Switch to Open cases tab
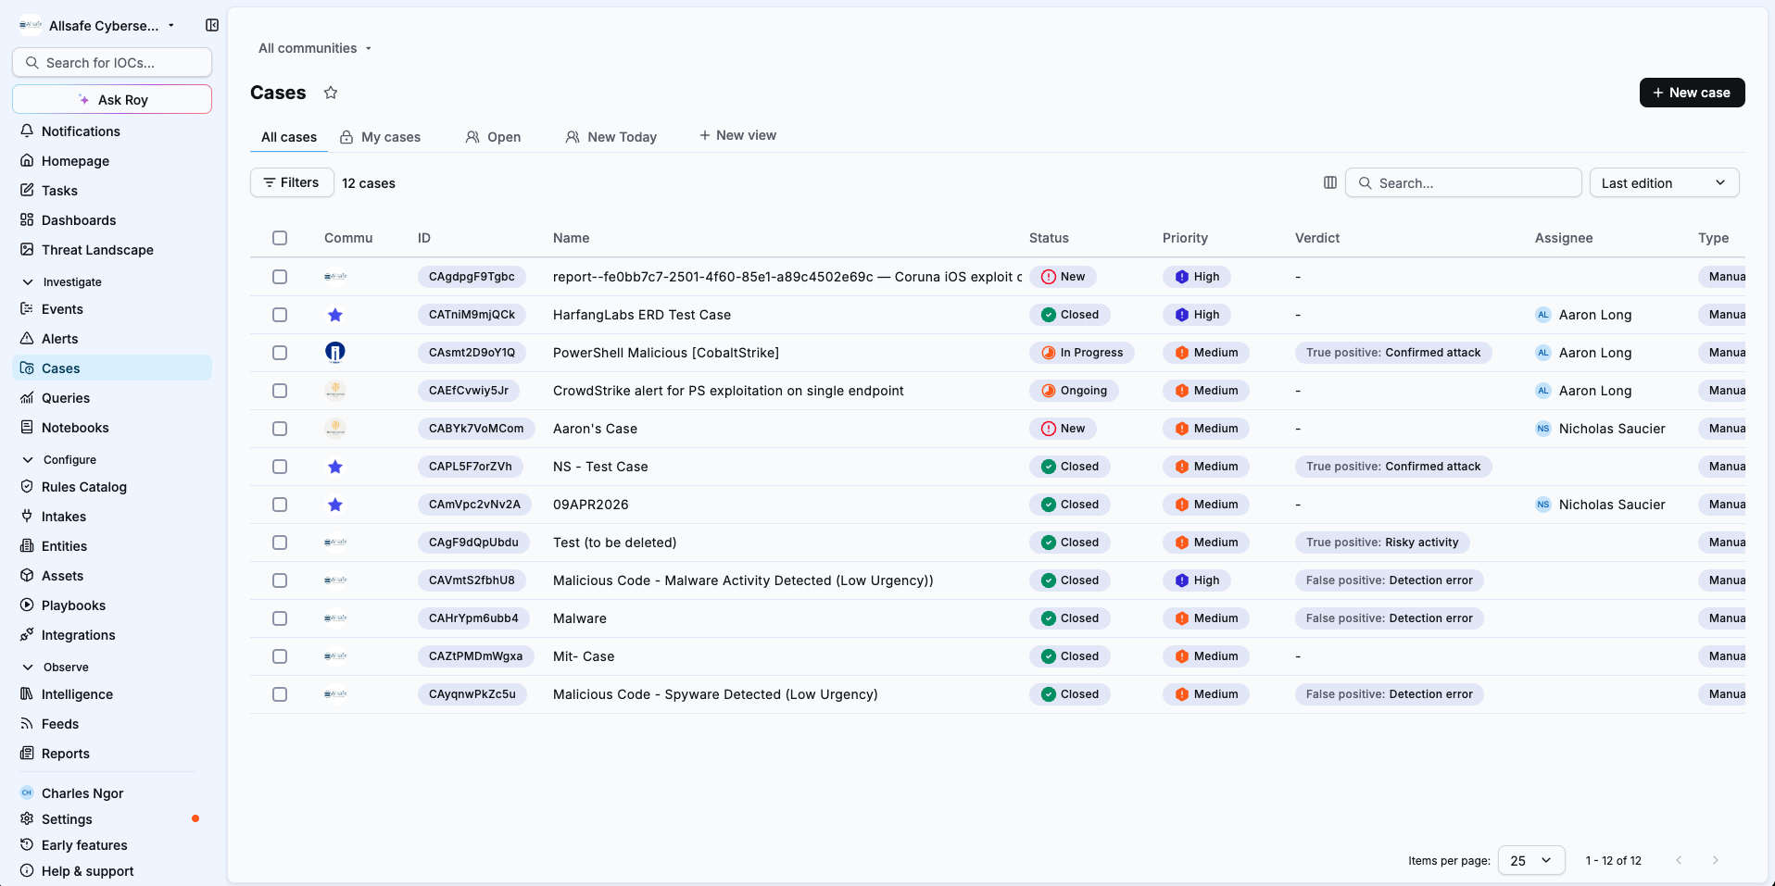 click(493, 137)
